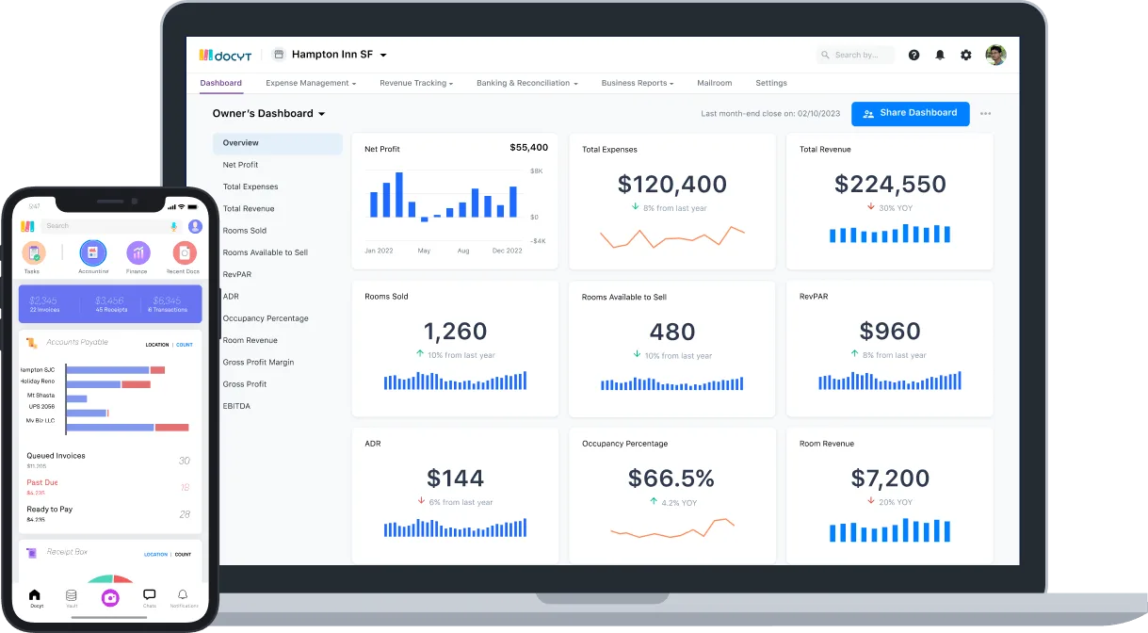
Task: Open the Recent Docs icon on the phone
Action: [185, 252]
